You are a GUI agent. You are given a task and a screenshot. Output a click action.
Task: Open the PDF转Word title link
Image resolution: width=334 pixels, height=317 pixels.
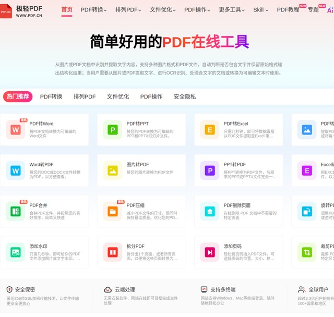(41, 124)
